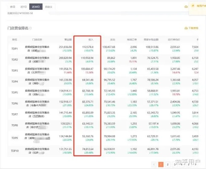Click expense value 138,457.68 in the TOP1 row
206x169 pixels.
coord(109,47)
